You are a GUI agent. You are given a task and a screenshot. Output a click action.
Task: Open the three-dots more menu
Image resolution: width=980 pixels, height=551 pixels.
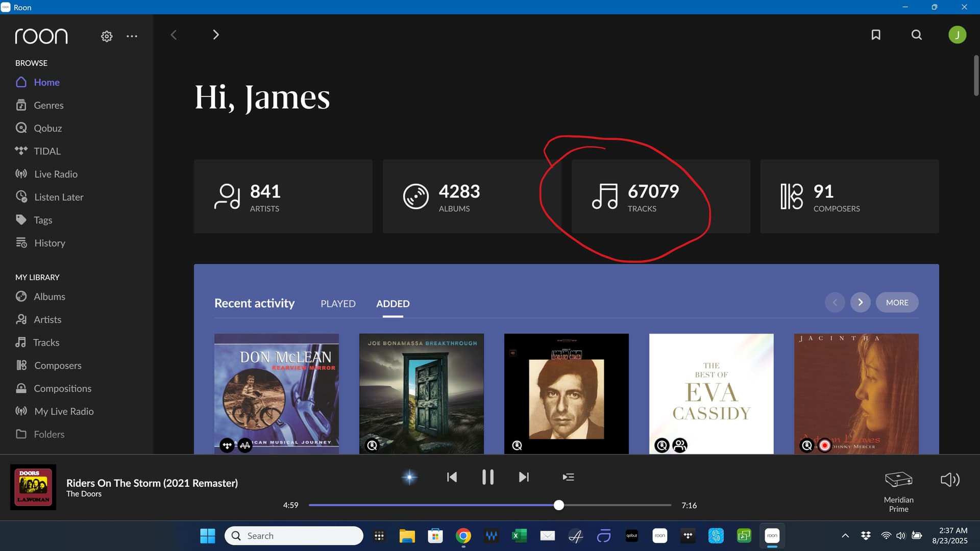pyautogui.click(x=132, y=36)
